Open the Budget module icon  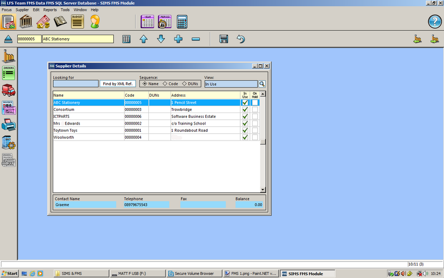(77, 21)
